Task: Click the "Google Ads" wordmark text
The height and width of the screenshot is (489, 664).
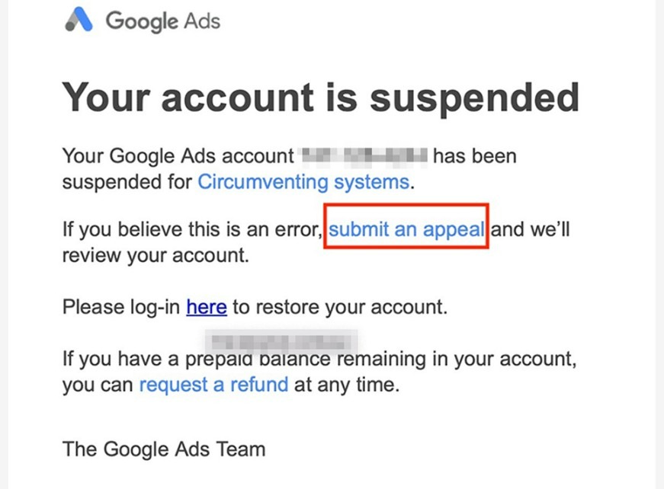Action: 162,21
